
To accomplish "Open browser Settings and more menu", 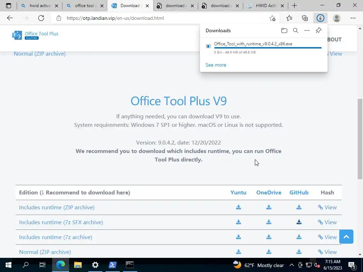I will 353,18.
